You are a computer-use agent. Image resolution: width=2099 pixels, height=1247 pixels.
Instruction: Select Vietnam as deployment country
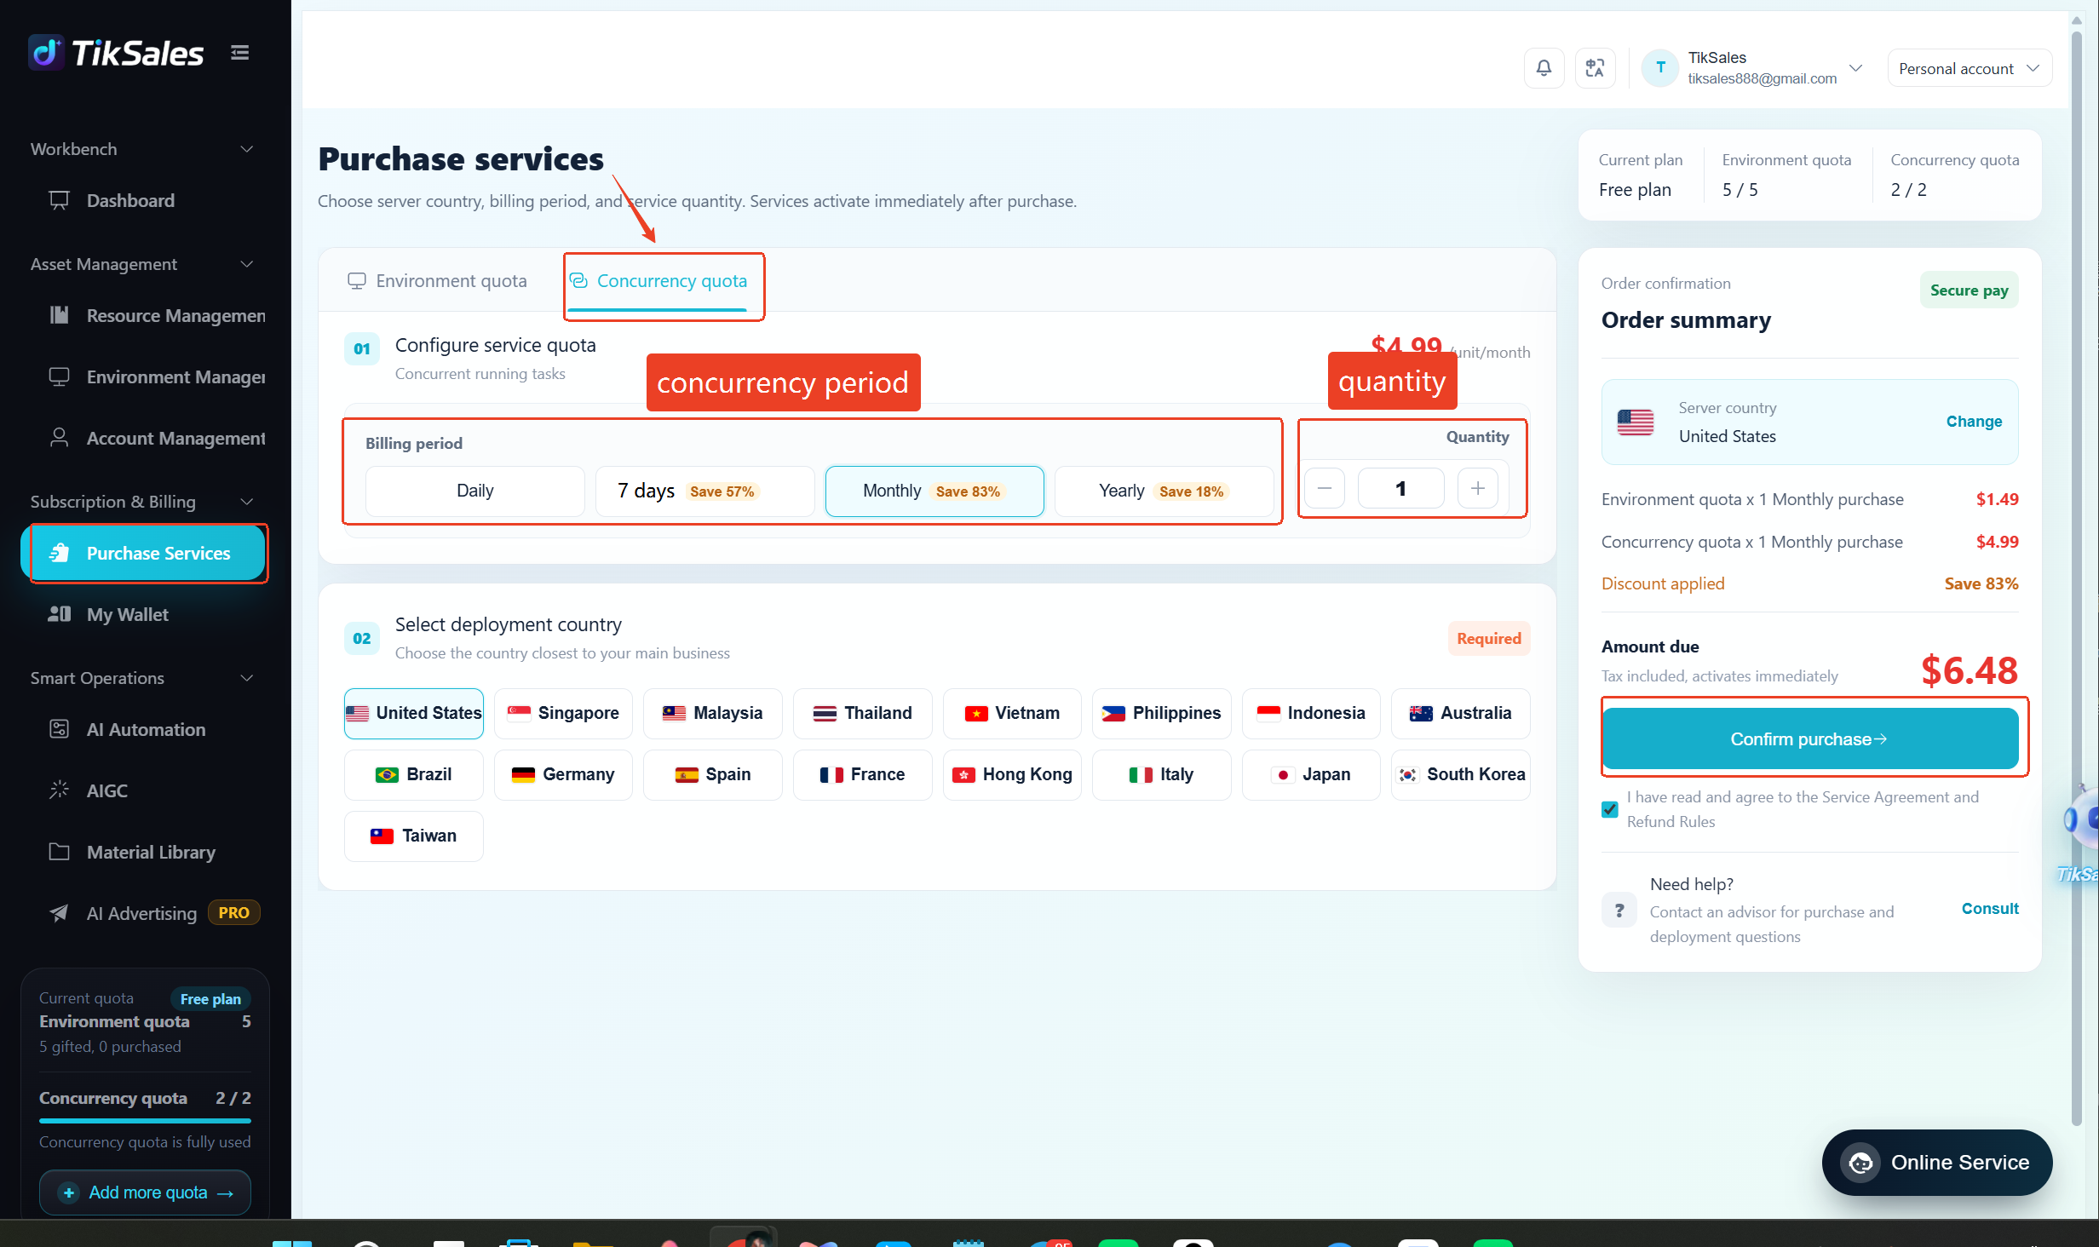pos(1012,713)
